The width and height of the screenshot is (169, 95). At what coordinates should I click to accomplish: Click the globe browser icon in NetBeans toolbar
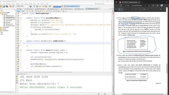click(31, 6)
